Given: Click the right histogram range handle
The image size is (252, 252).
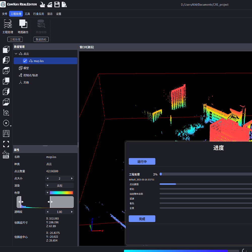Looking at the screenshot, I should click(50, 202).
